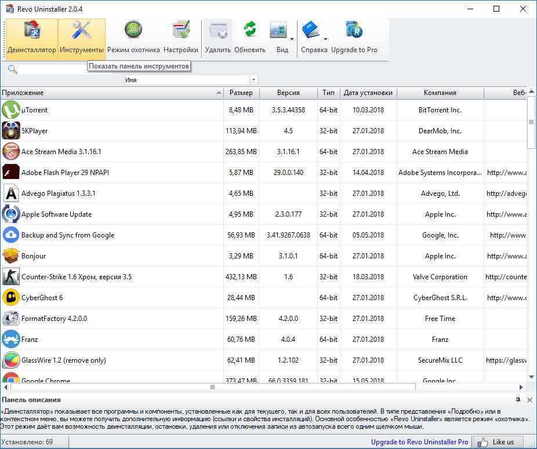Screen dimensions: 537x449
Task: Open Upgrade to Revo Uninstaller Pro link
Action: click(419, 442)
